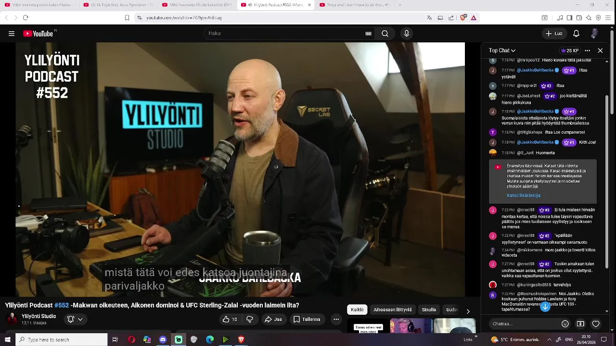Viewport: 616px width, 346px height.
Task: Open YouTube notifications bell in header
Action: [x=576, y=34]
